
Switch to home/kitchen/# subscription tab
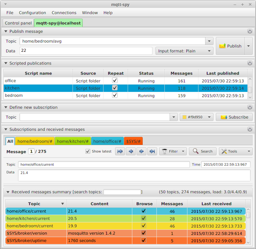(73, 141)
